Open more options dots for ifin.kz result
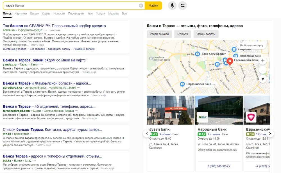The image size is (281, 173). click(x=32, y=134)
